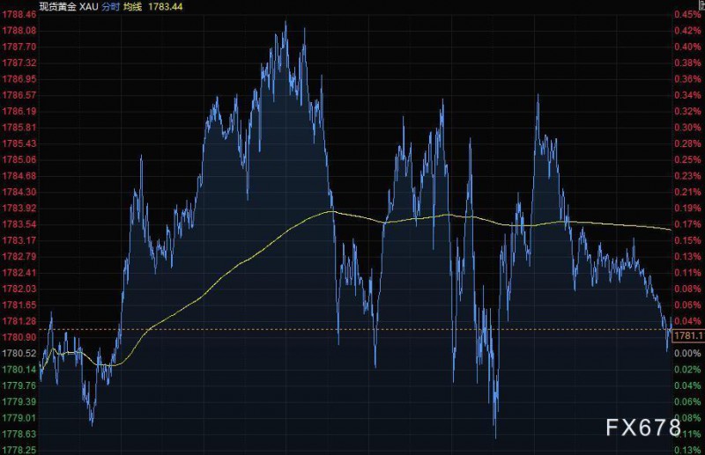The image size is (705, 455).
Task: Click the percent label 0.28%
Action: click(687, 143)
